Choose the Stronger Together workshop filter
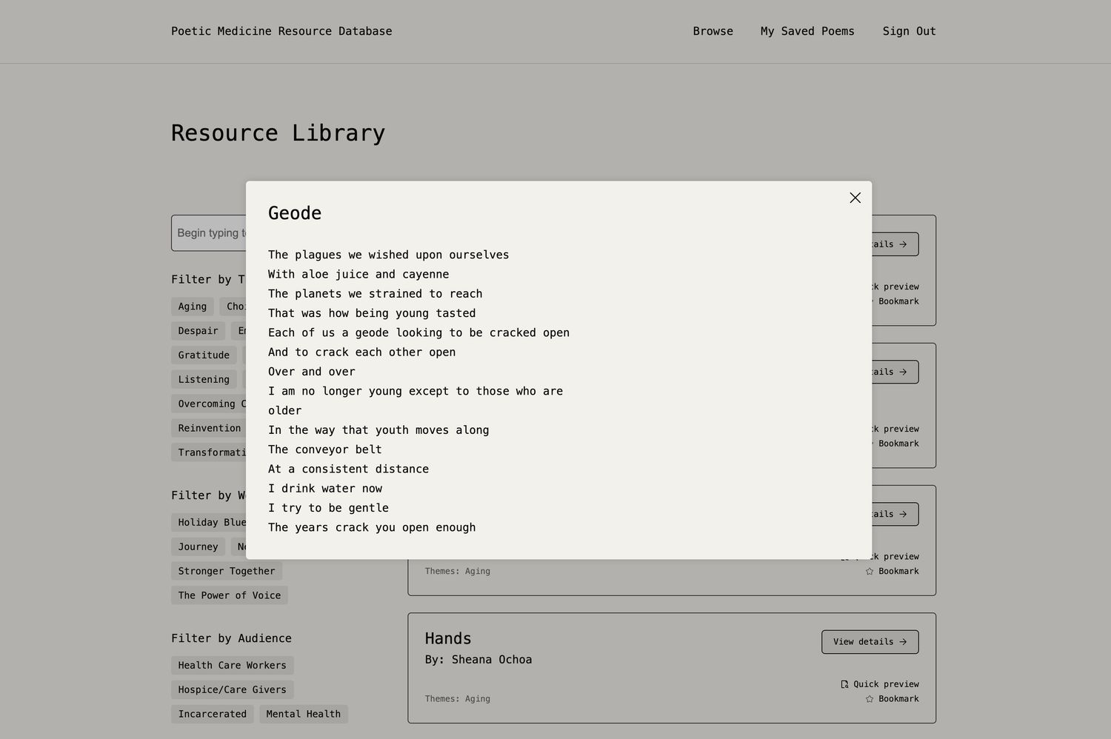This screenshot has width=1111, height=739. (226, 571)
